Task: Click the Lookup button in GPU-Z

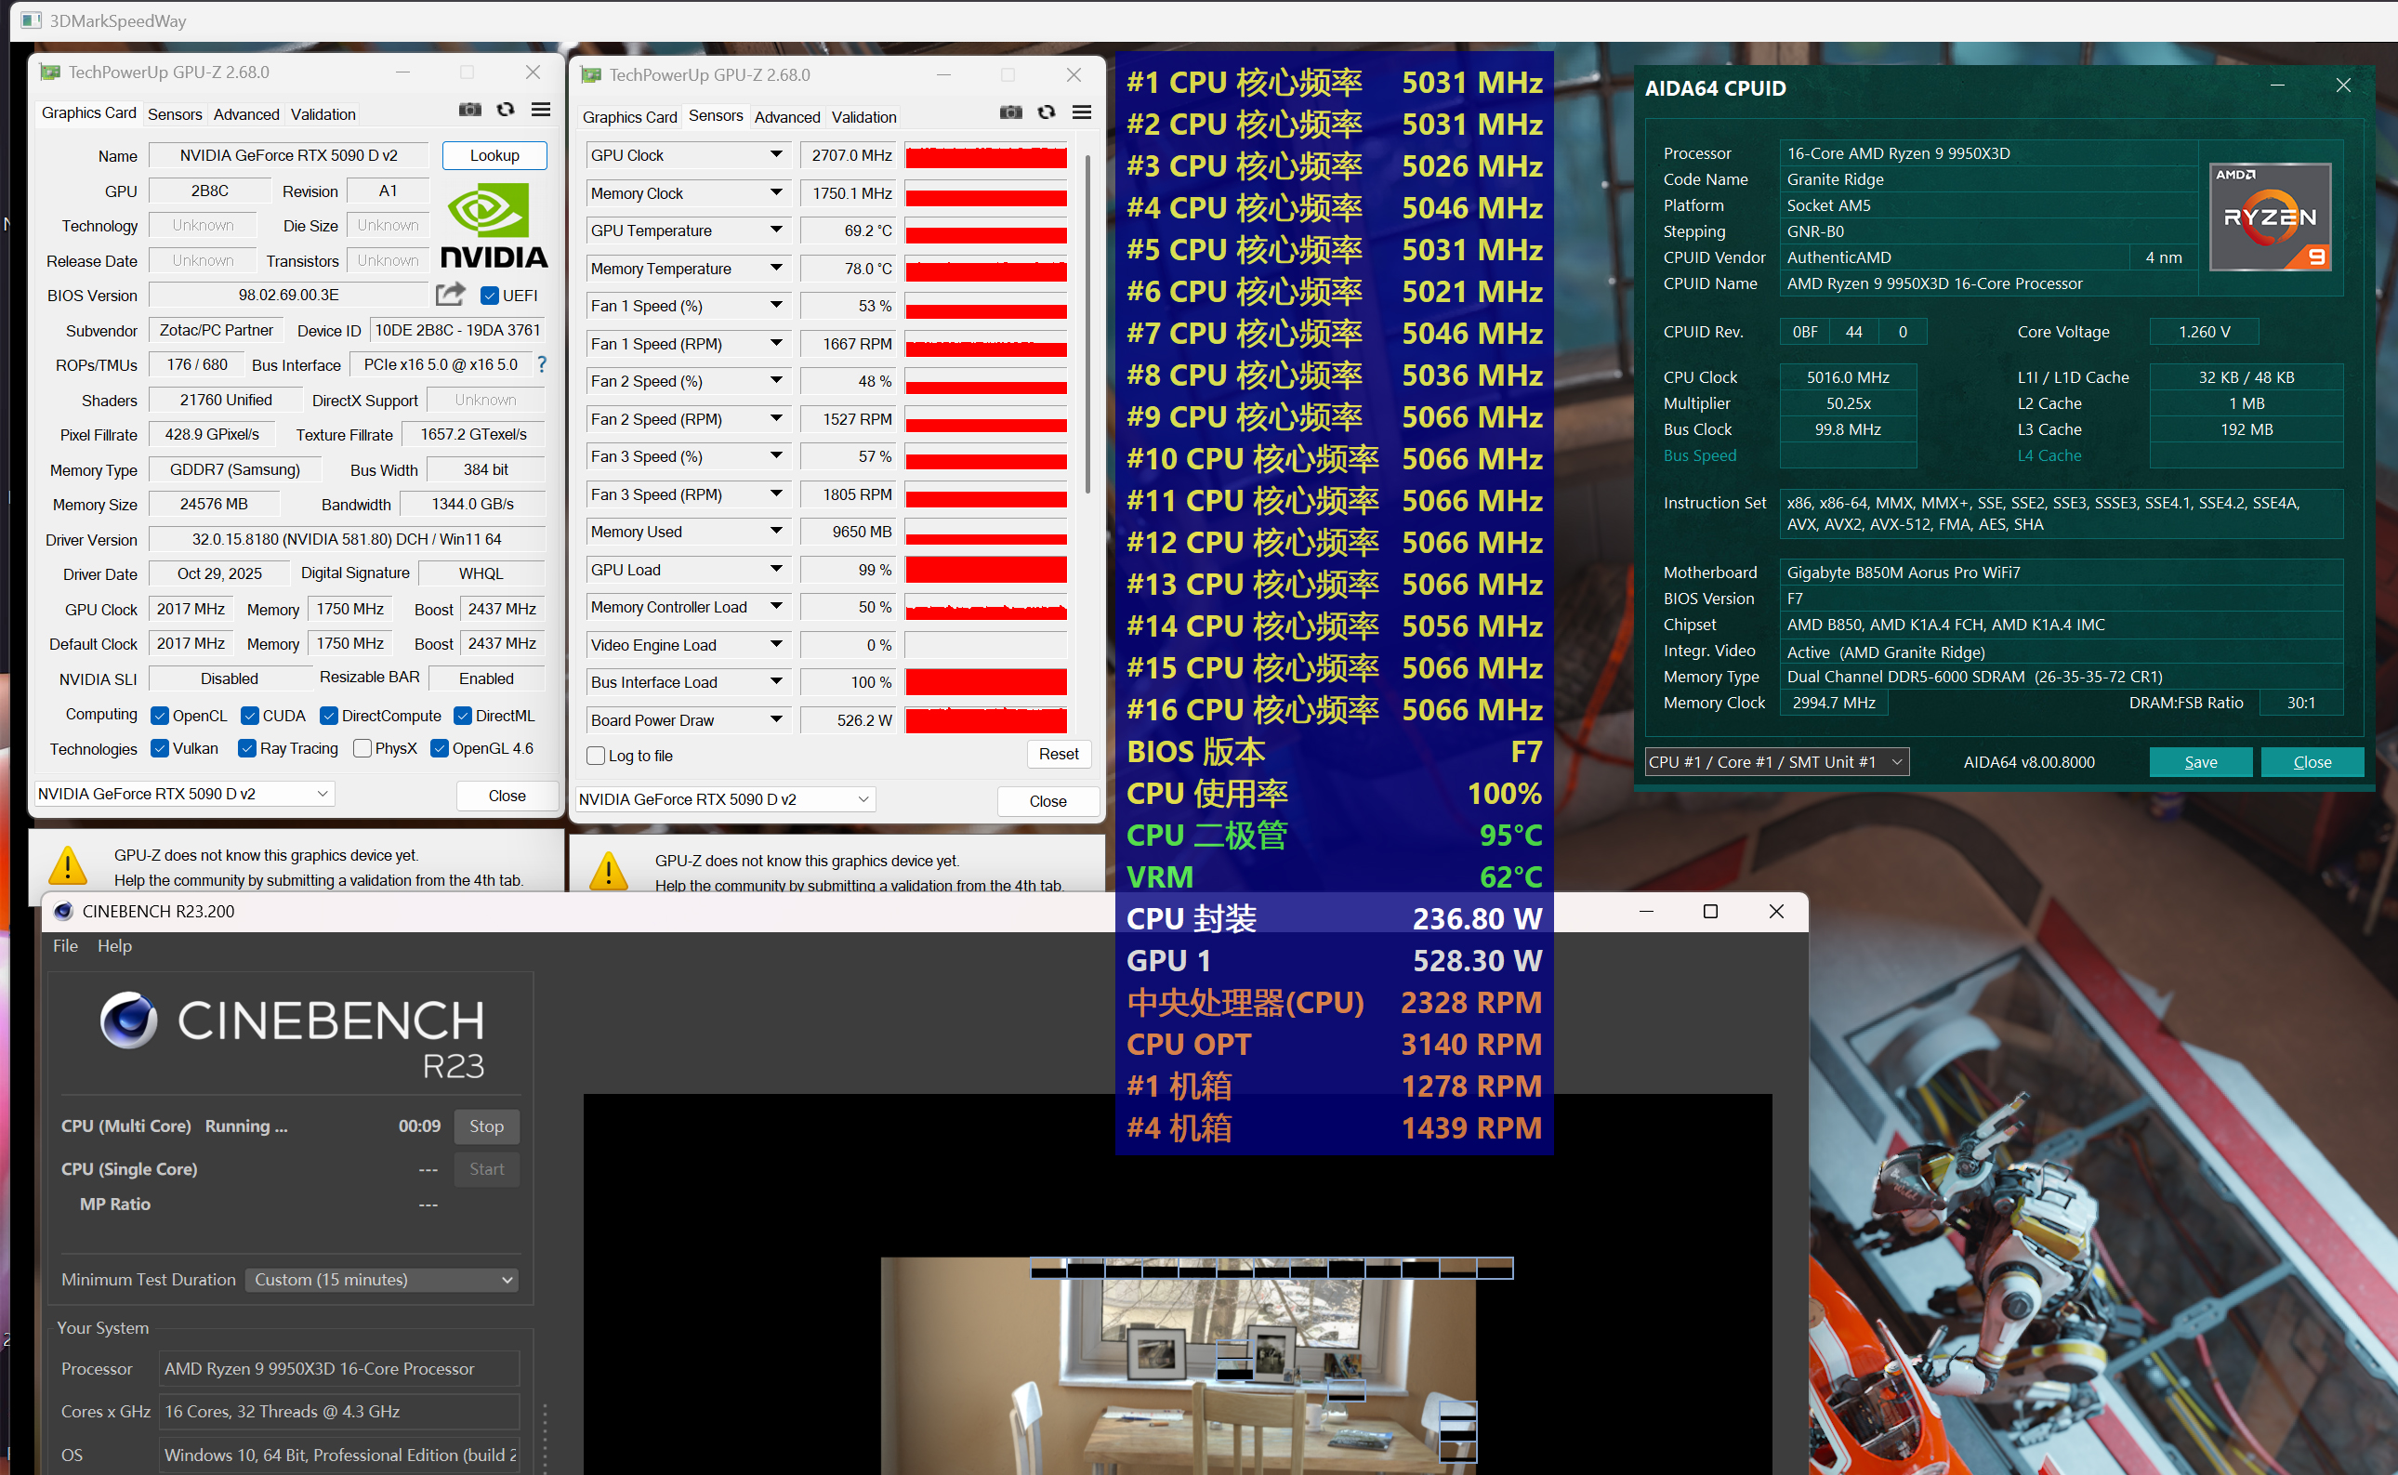Action: 494,155
